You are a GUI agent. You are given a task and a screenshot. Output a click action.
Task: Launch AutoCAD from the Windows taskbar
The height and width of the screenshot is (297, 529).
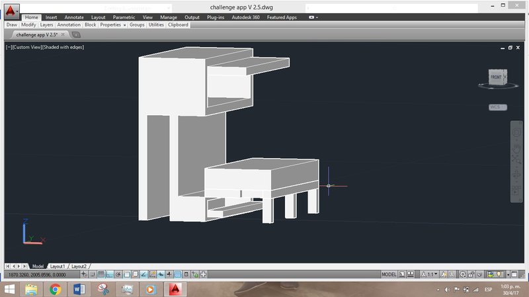175,289
